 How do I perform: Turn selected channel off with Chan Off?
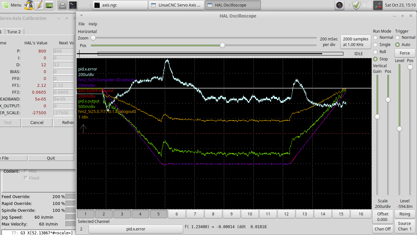click(382, 229)
